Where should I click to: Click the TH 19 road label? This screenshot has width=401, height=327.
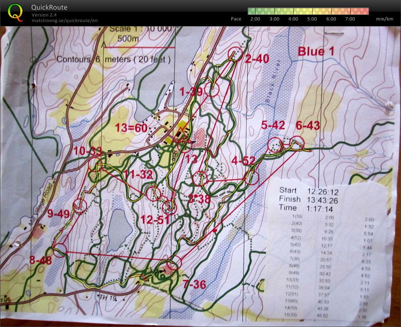tap(108, 297)
